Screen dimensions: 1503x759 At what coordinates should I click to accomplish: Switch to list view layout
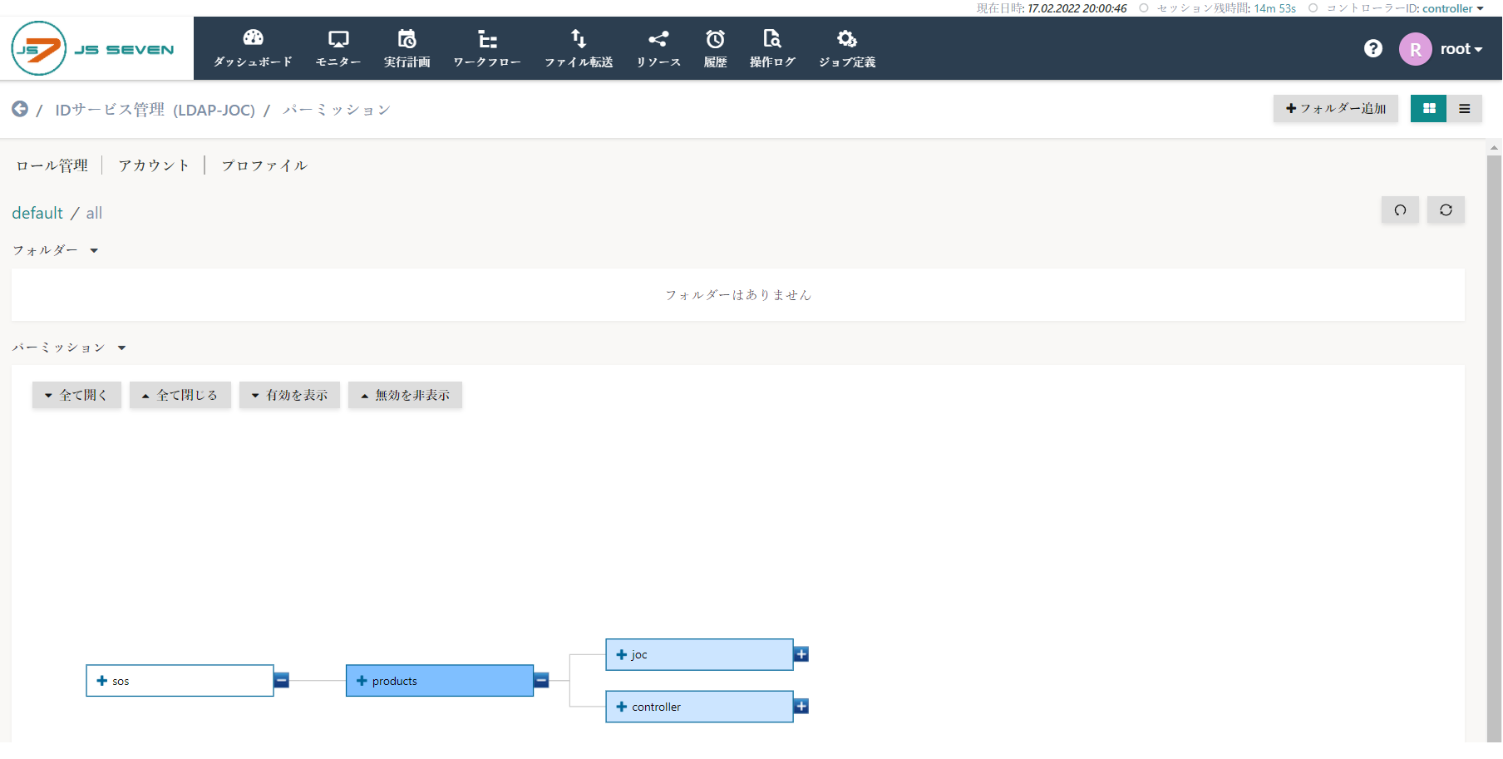coord(1464,108)
